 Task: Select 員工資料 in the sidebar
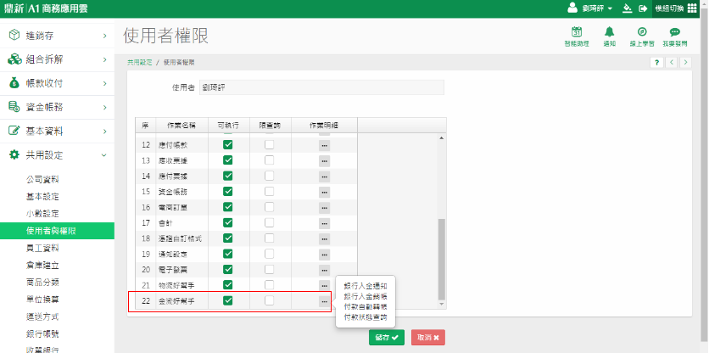click(42, 248)
